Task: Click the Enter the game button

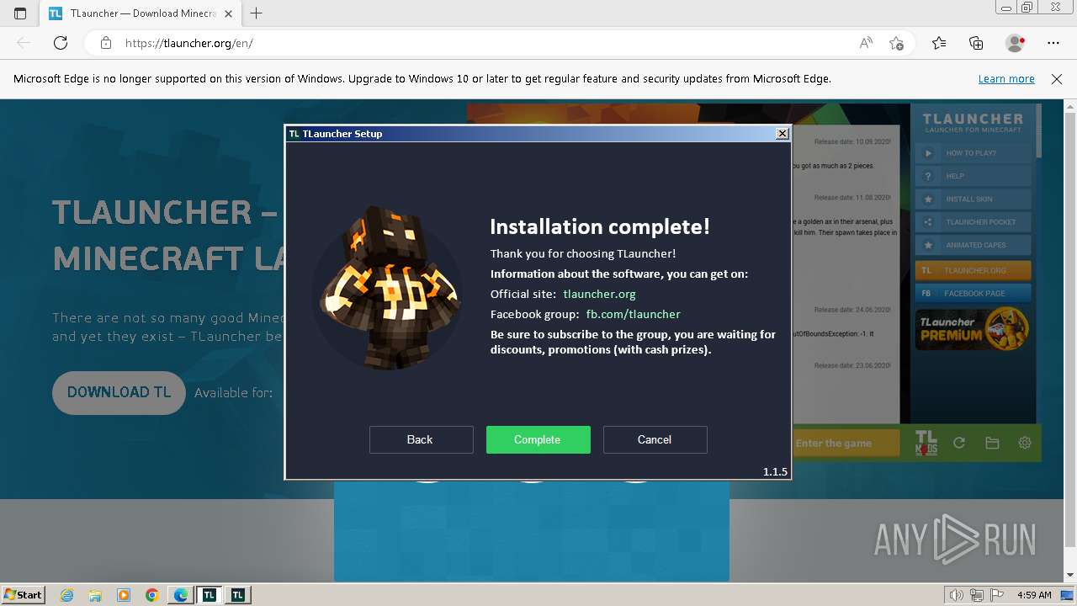Action: coord(846,443)
